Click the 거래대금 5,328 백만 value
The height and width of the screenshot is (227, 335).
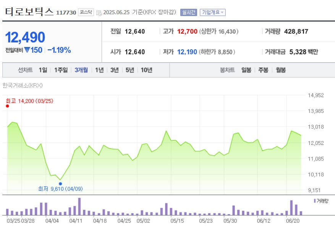pyautogui.click(x=304, y=52)
